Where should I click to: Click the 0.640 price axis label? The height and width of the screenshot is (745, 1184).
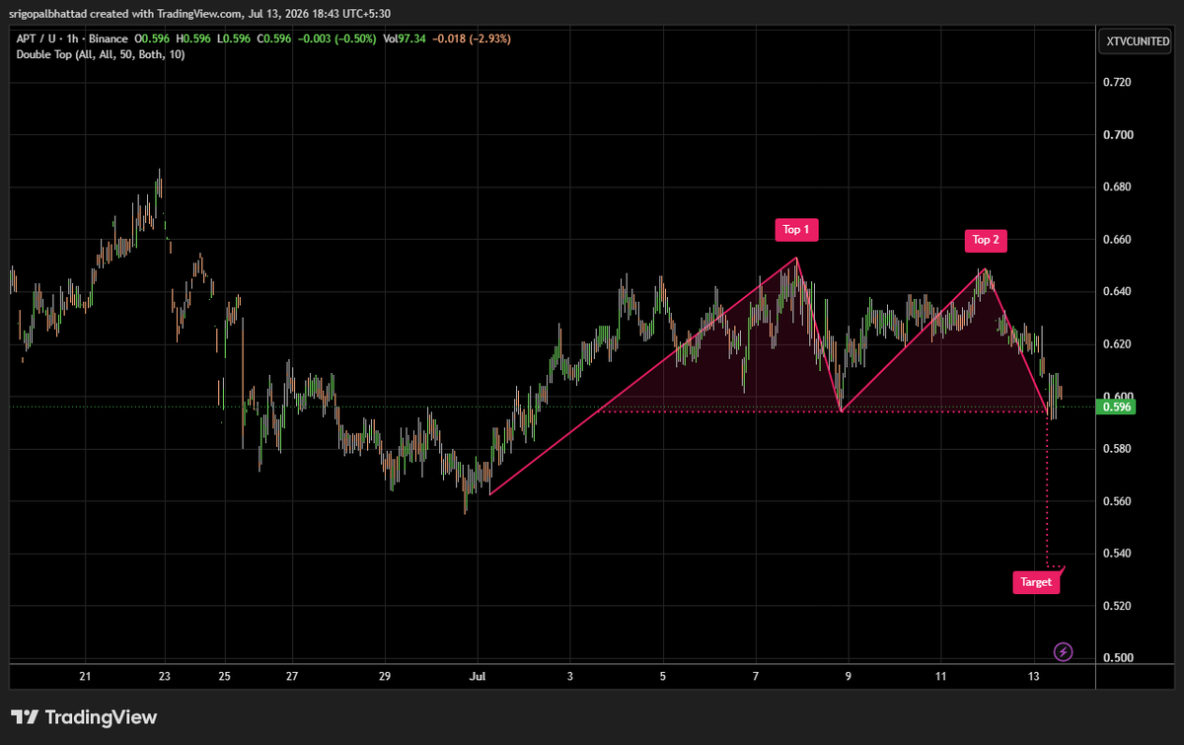point(1117,292)
